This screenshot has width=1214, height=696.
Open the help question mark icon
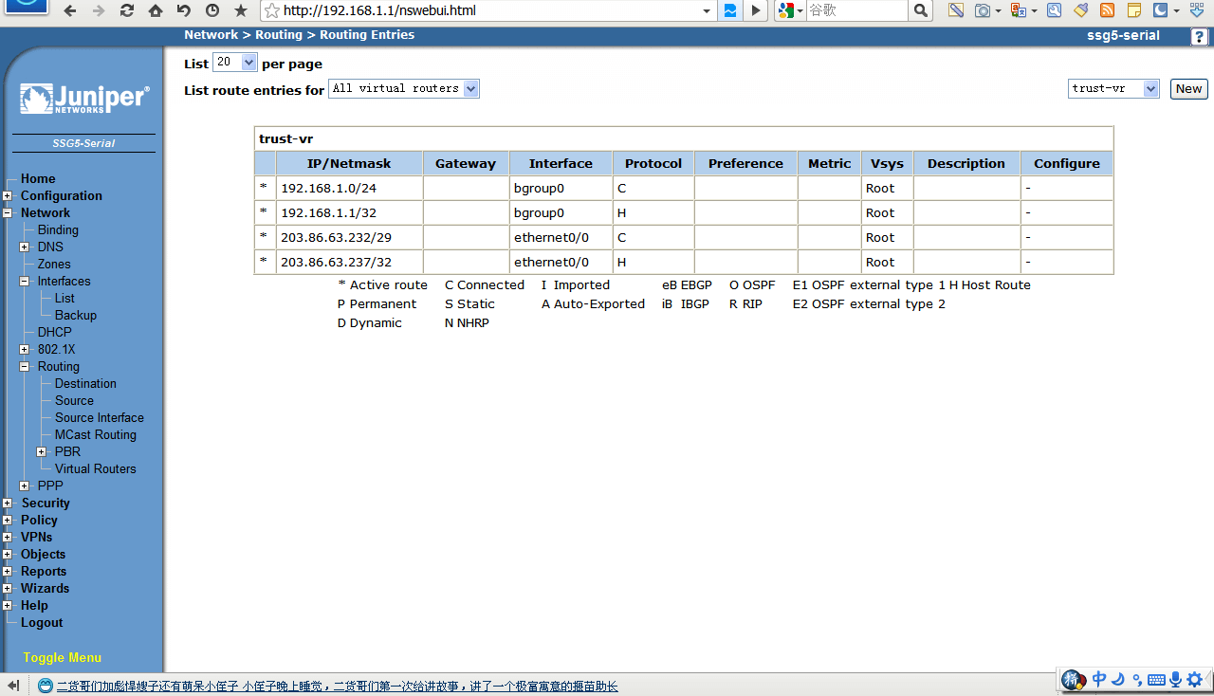point(1200,36)
